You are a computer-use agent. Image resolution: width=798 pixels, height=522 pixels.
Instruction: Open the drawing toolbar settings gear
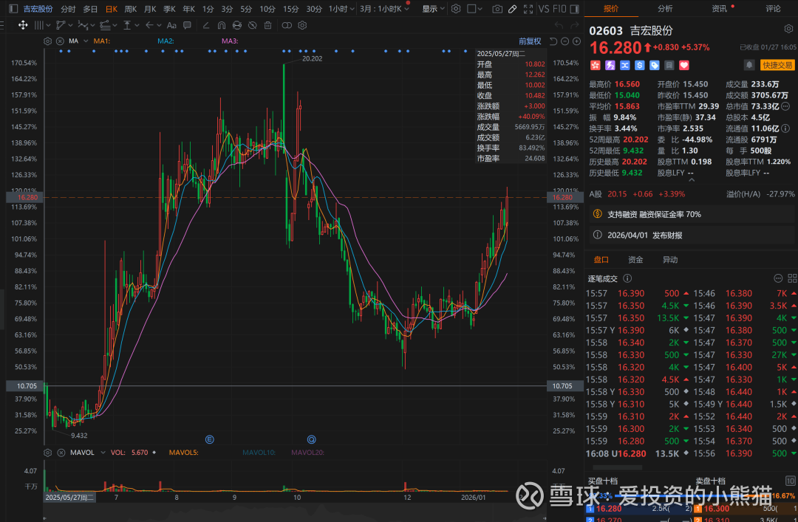(x=302, y=25)
